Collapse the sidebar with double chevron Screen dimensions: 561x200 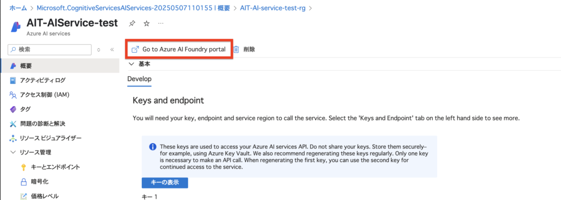[x=112, y=50]
